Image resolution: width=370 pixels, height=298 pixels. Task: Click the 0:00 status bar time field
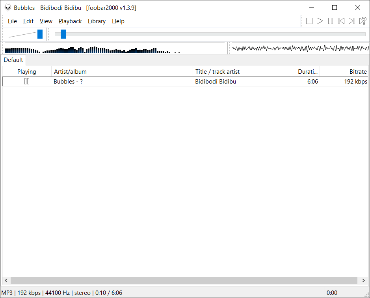(x=332, y=293)
